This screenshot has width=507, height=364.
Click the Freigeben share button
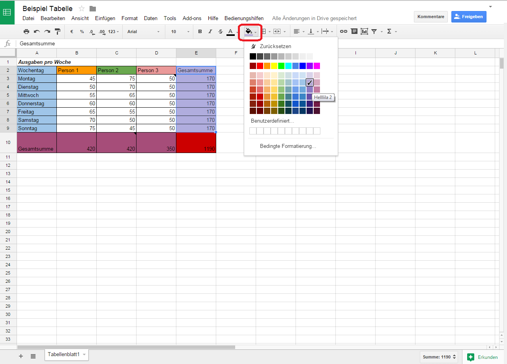[x=469, y=17]
